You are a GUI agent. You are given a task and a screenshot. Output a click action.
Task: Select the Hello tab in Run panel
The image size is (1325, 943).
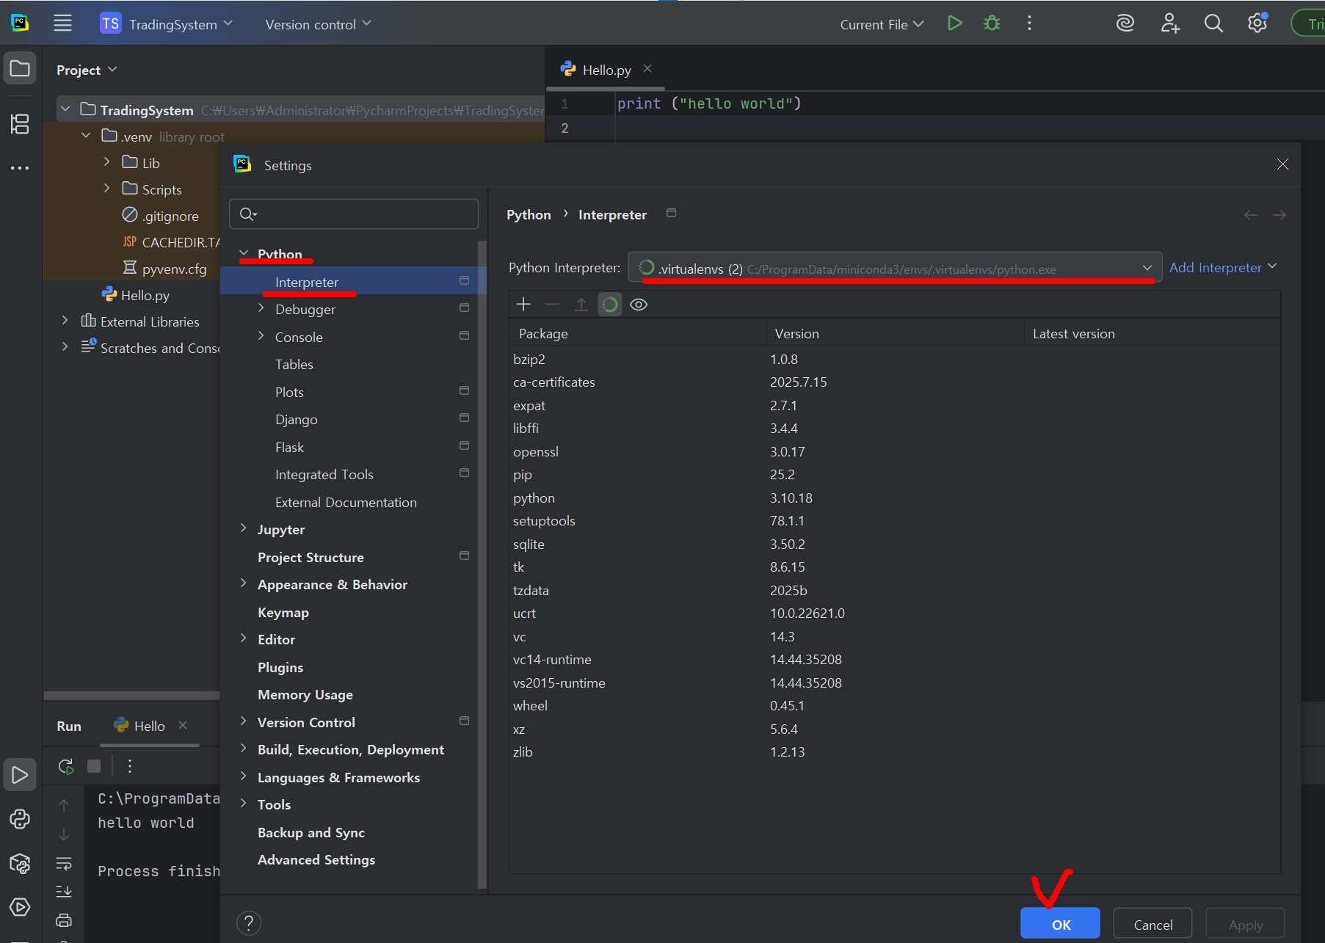[x=149, y=726]
